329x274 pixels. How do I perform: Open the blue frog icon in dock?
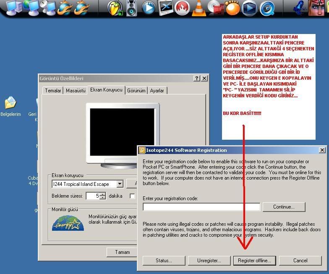pos(300,8)
